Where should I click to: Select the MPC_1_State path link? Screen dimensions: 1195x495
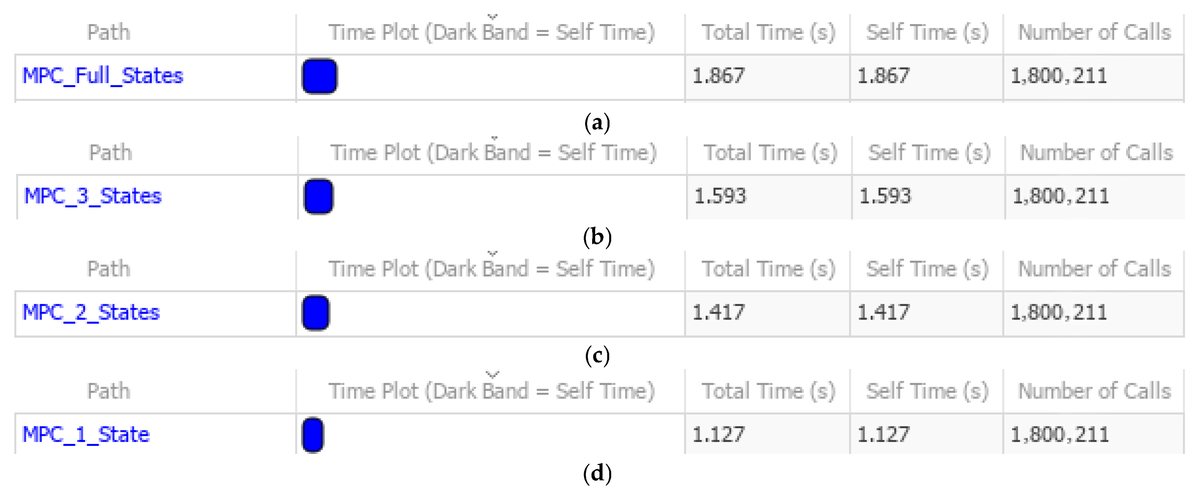[86, 435]
